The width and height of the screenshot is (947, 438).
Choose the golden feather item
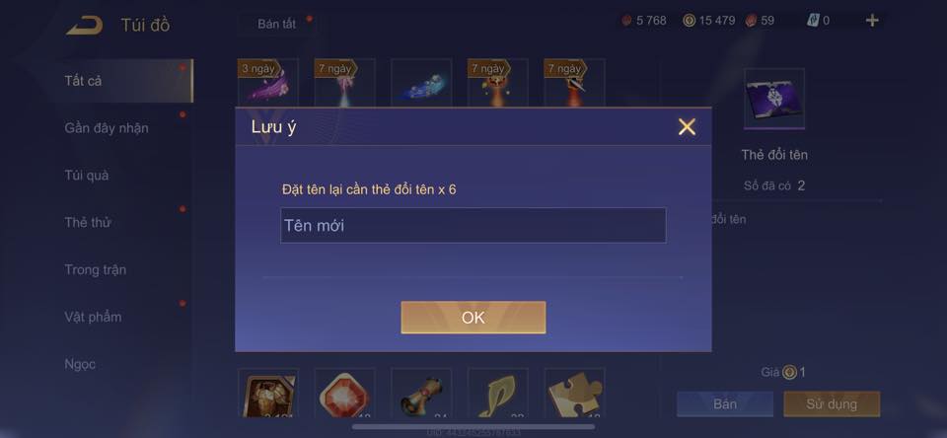[497, 393]
